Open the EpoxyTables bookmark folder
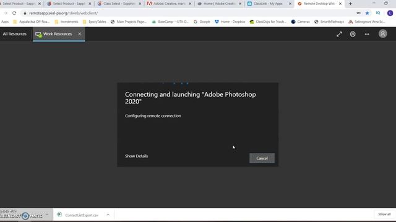This screenshot has width=396, height=222. pyautogui.click(x=95, y=22)
